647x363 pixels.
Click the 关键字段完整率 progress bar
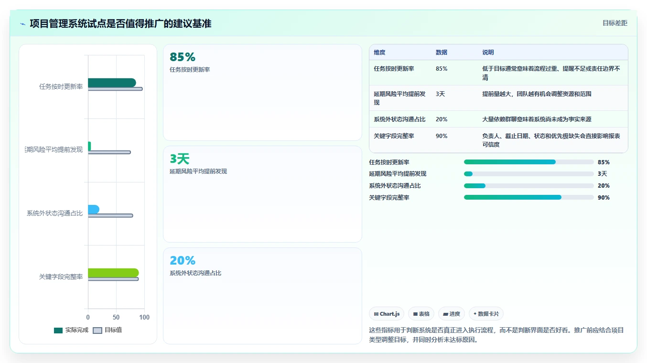pos(528,197)
